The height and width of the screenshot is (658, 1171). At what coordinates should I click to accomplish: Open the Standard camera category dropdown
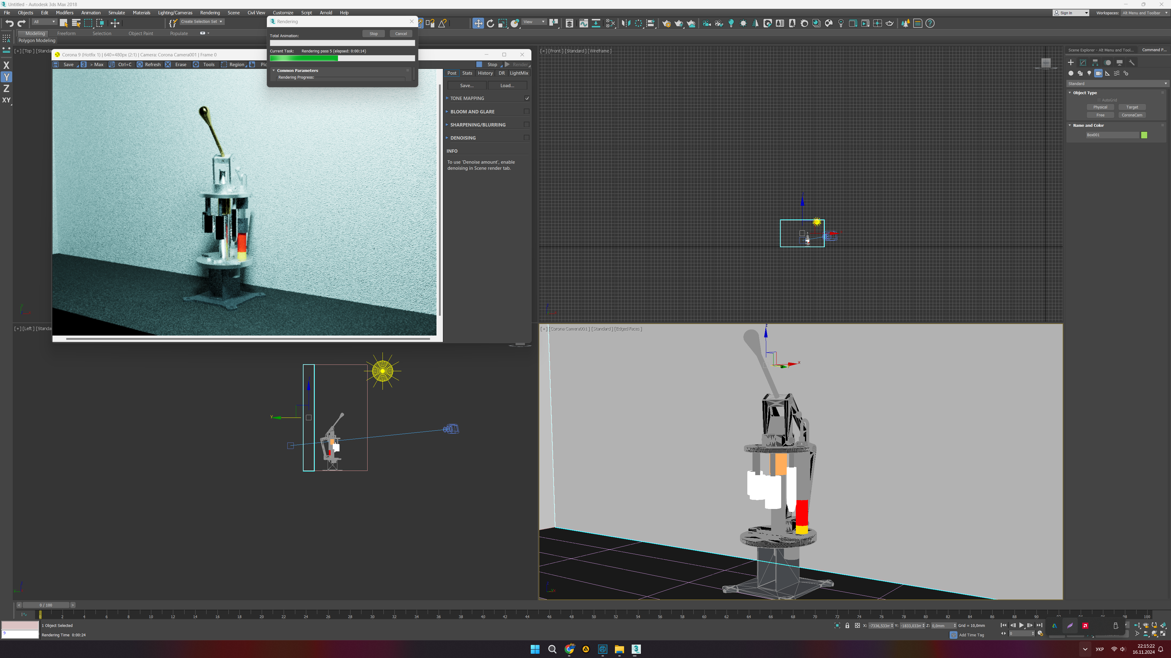coord(1117,84)
